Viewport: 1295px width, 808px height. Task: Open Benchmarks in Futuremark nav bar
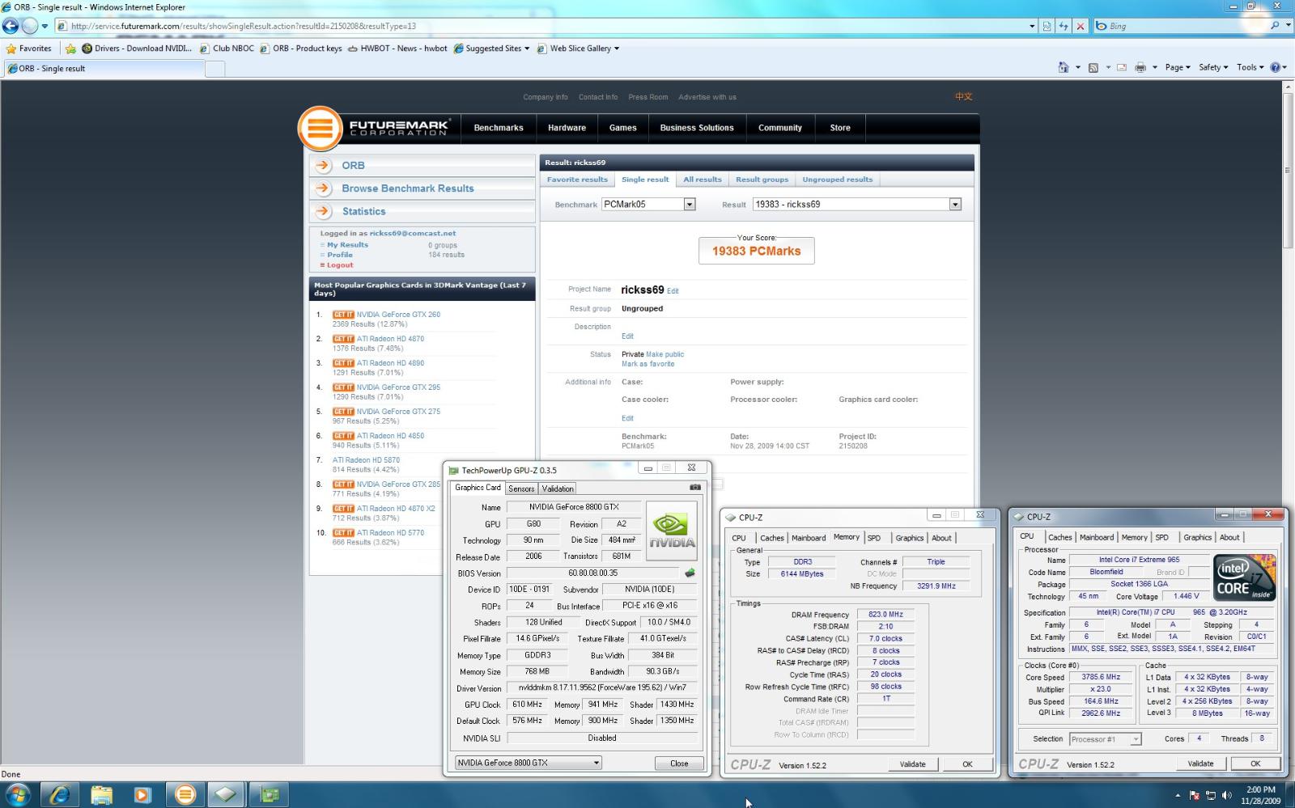499,128
